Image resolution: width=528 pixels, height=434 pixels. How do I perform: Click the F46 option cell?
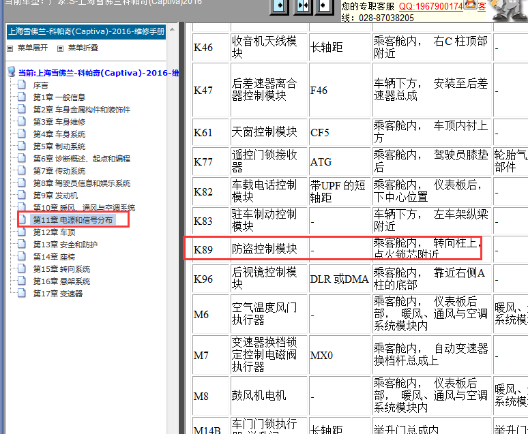coord(340,90)
